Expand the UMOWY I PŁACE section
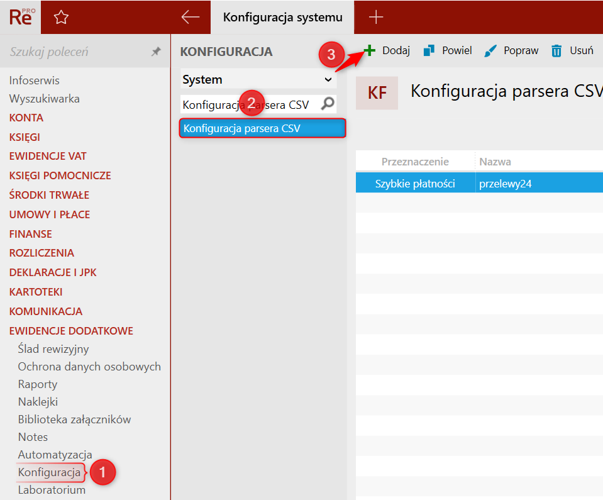Image resolution: width=603 pixels, height=500 pixels. point(49,214)
